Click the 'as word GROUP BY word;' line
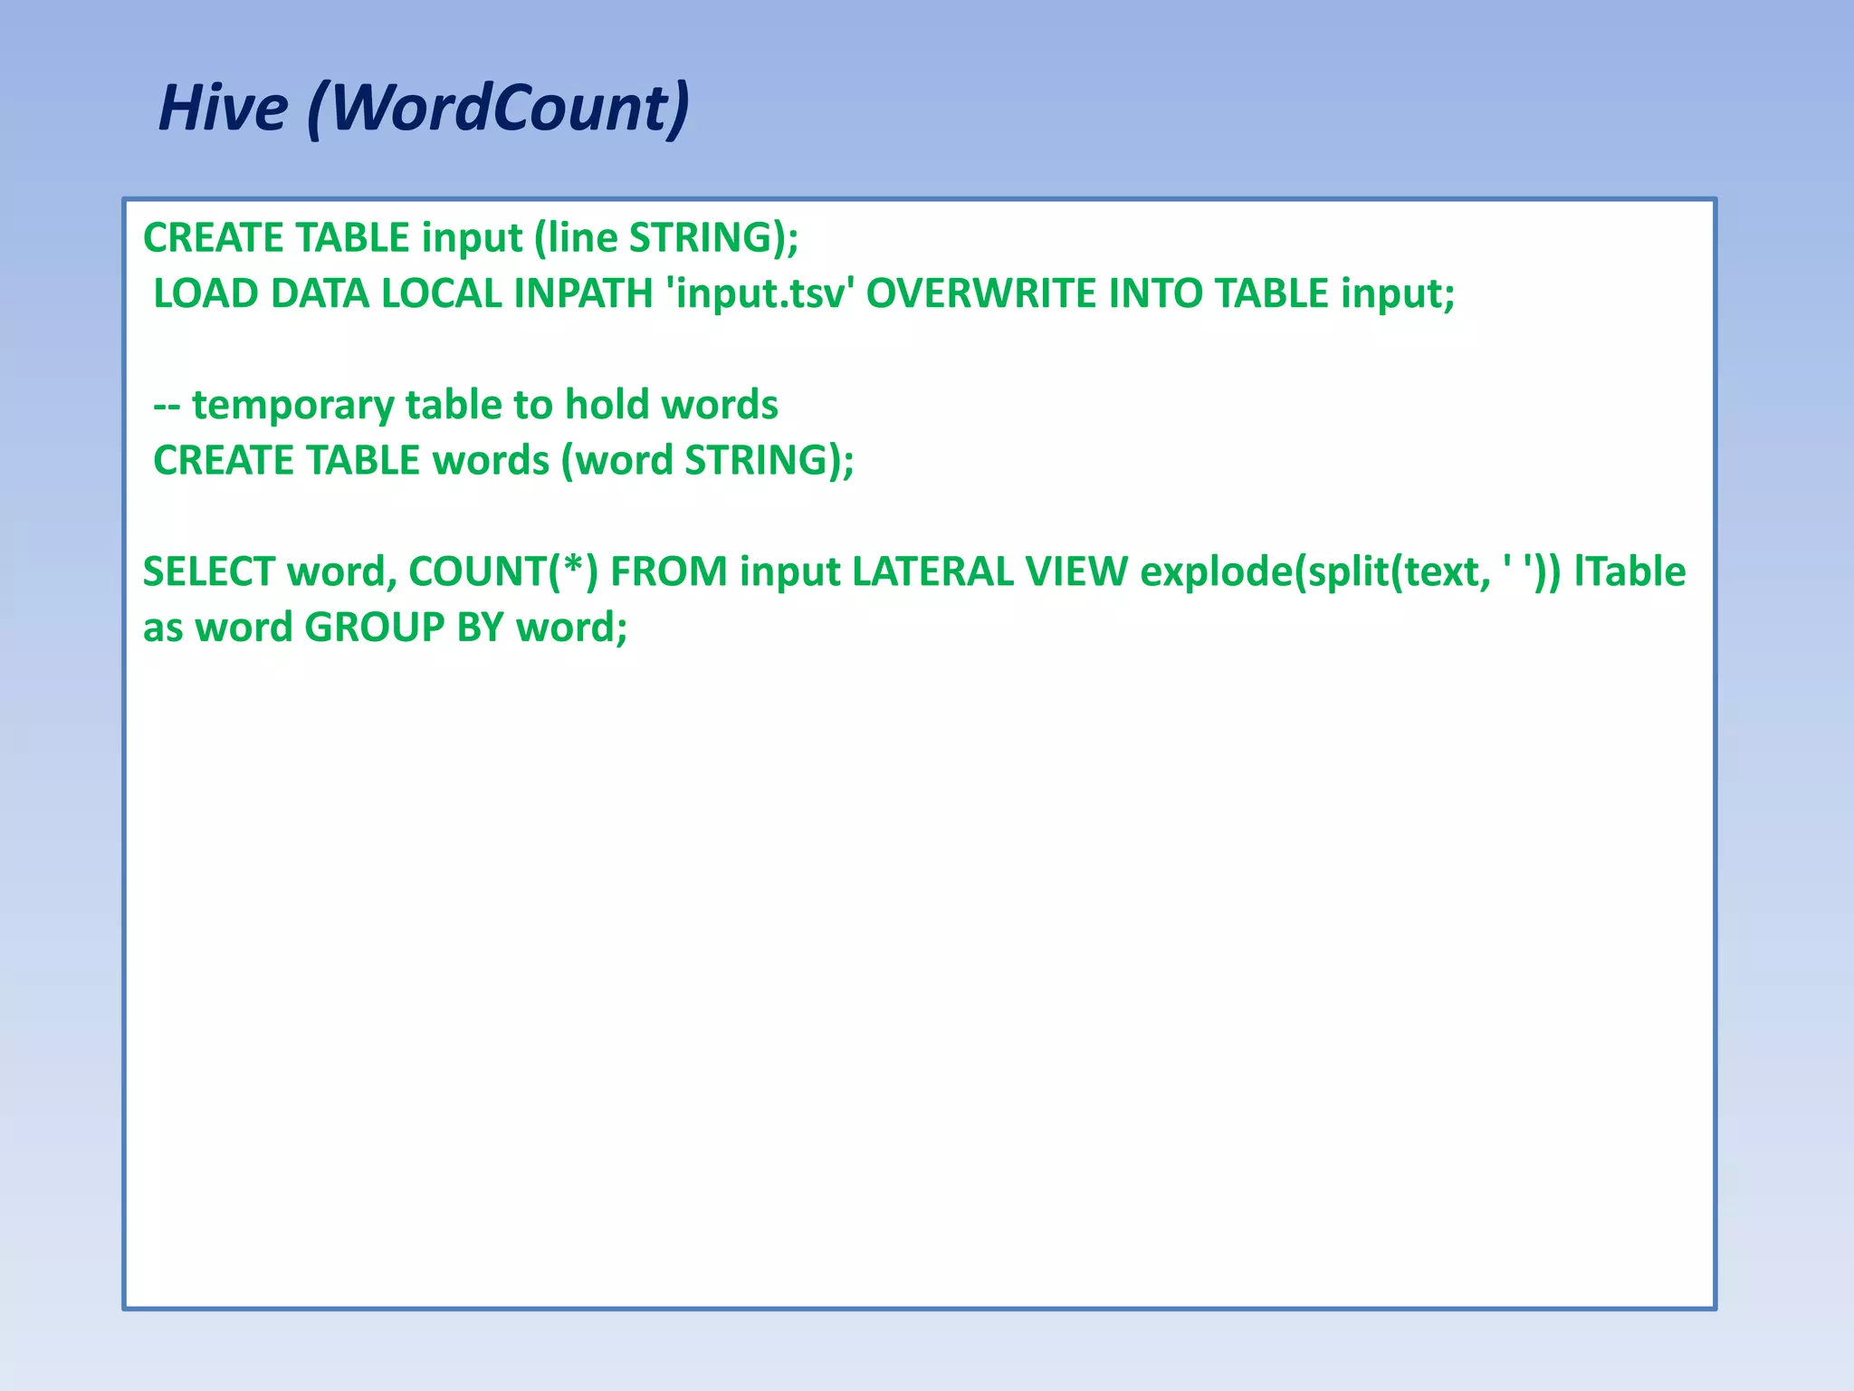The width and height of the screenshot is (1854, 1391). [x=385, y=628]
